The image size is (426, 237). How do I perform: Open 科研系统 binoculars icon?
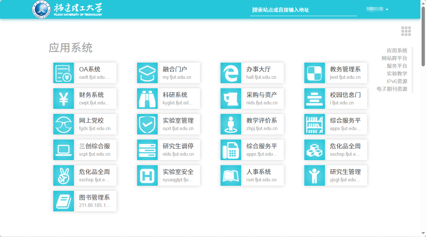pyautogui.click(x=147, y=99)
